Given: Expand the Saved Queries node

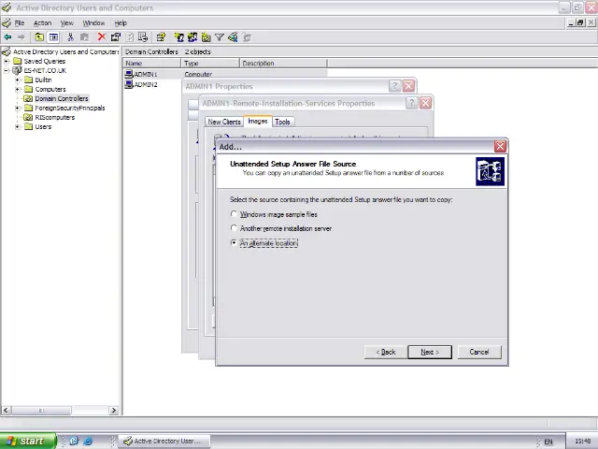Looking at the screenshot, I should (7, 61).
